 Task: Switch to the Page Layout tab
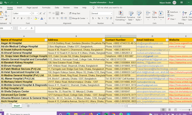(x=32, y=8)
